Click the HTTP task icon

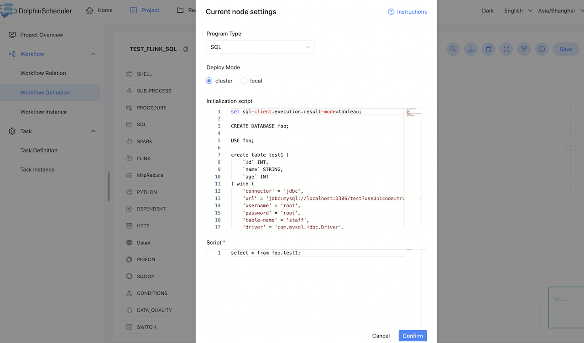129,225
